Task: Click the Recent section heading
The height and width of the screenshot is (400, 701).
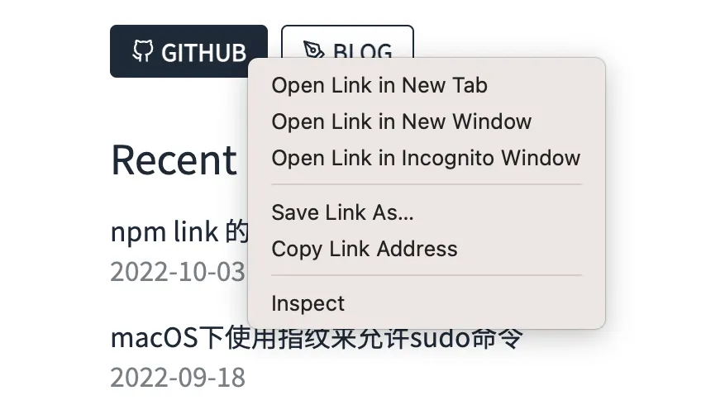Action: click(174, 160)
